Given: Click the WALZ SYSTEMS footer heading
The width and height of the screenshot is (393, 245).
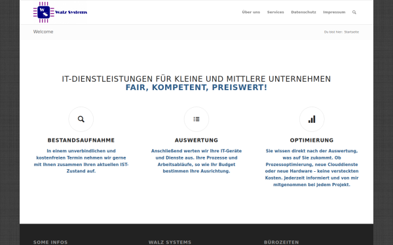Looking at the screenshot, I should [x=170, y=242].
